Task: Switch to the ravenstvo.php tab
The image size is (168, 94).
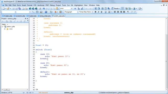Action: [x=19, y=16]
